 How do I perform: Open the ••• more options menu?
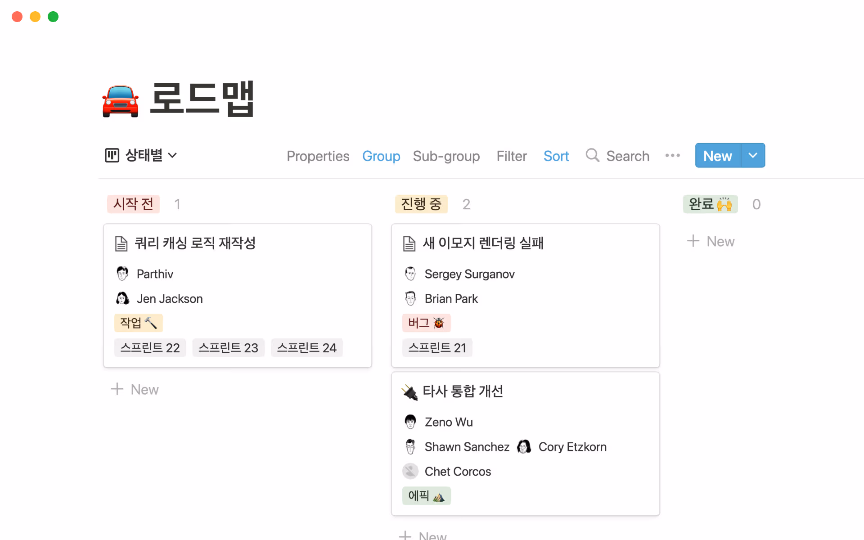click(672, 155)
